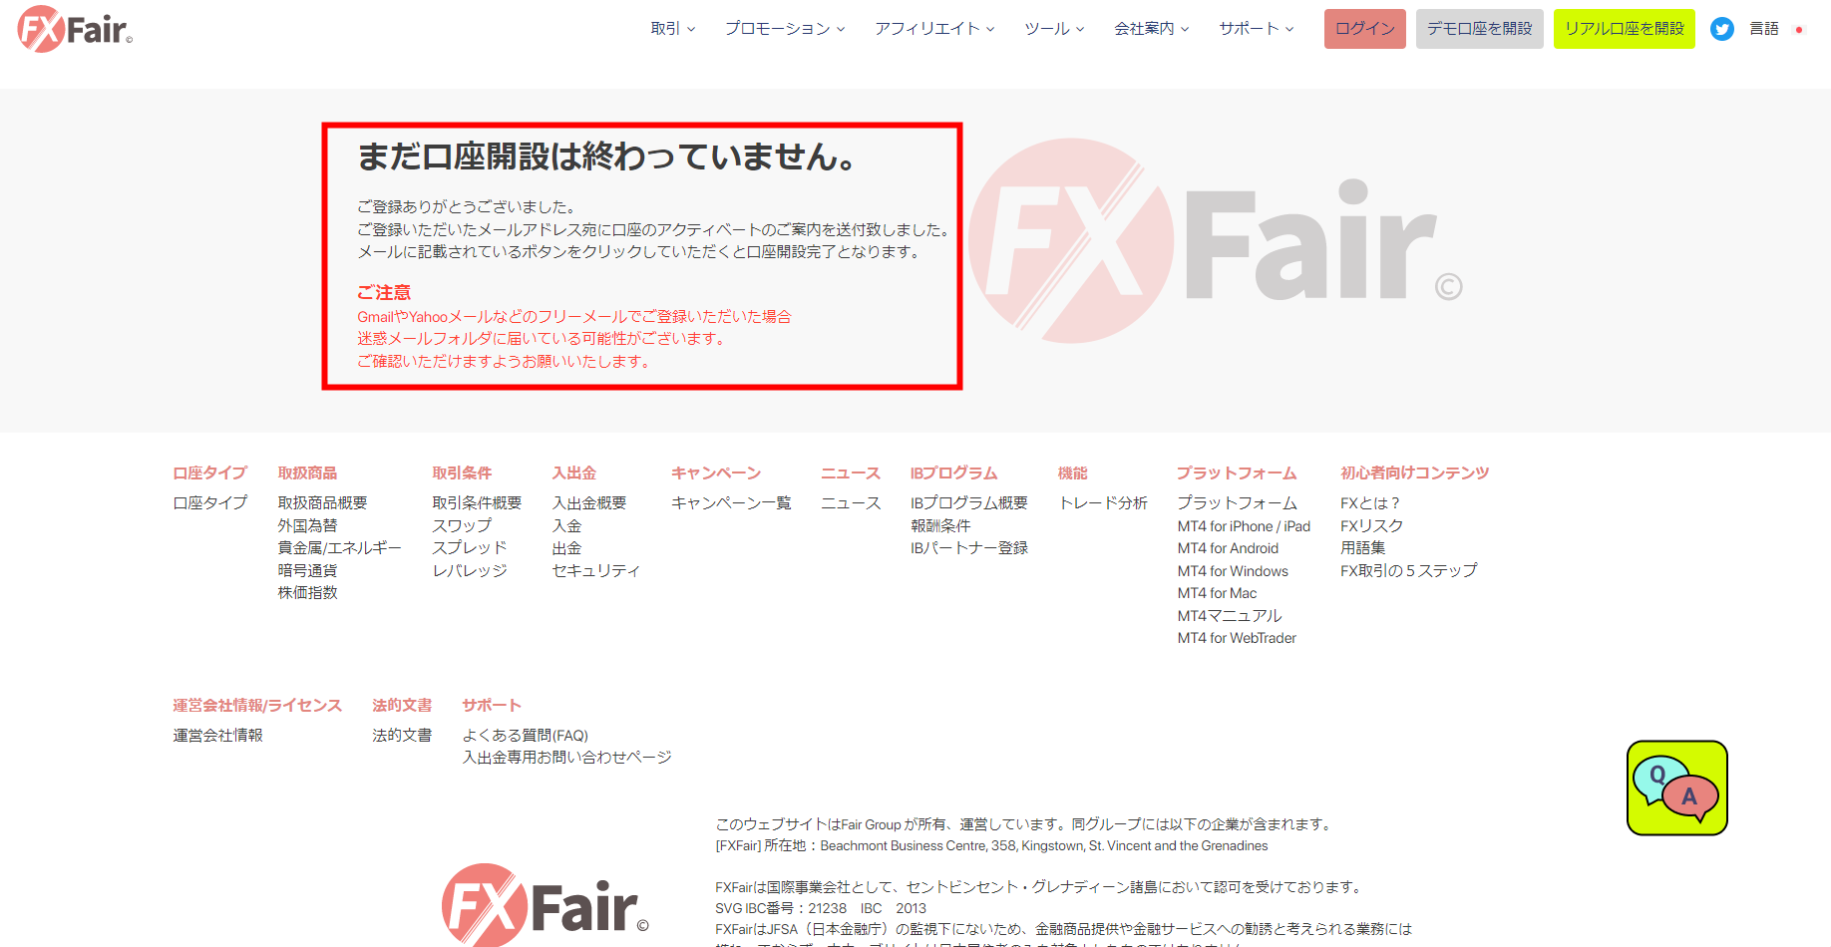Click the FXFair logo in footer
Viewport: 1831px width, 947px height.
coord(545,905)
